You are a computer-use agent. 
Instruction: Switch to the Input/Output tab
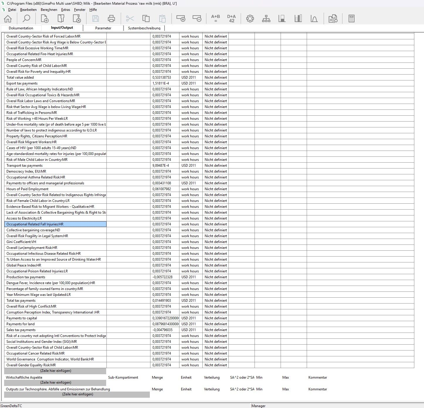[x=62, y=28]
